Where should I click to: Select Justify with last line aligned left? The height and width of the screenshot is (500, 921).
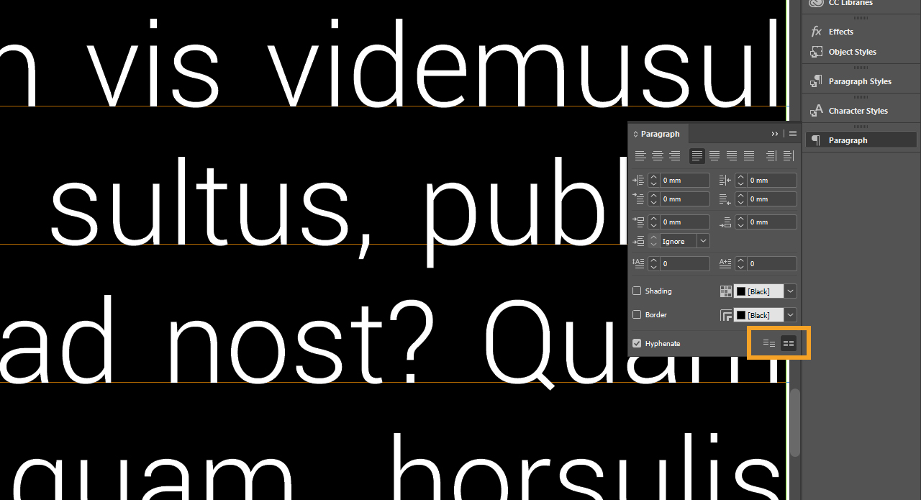click(x=697, y=155)
